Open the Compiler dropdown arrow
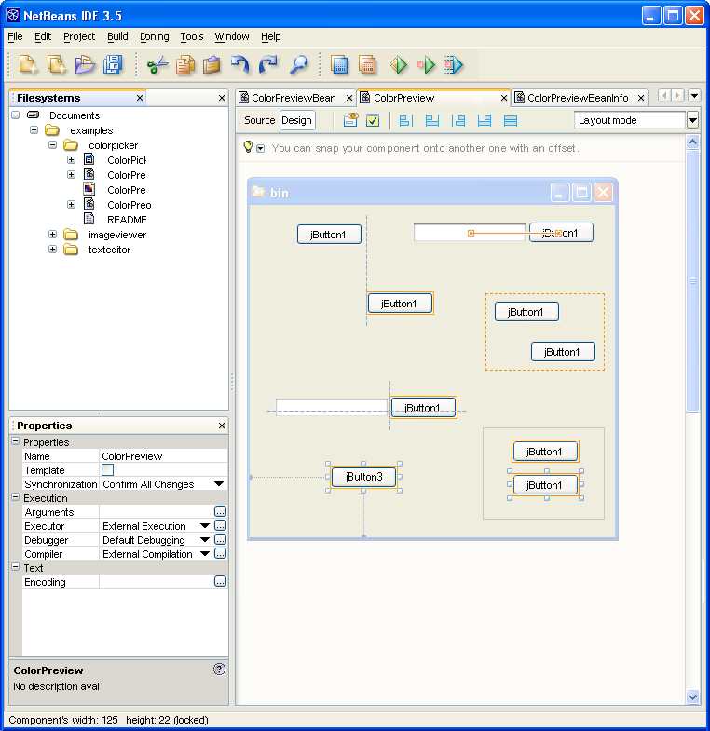The image size is (710, 731). tap(205, 554)
